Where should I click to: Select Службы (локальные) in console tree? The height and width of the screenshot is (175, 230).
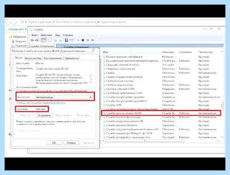pos(42,46)
